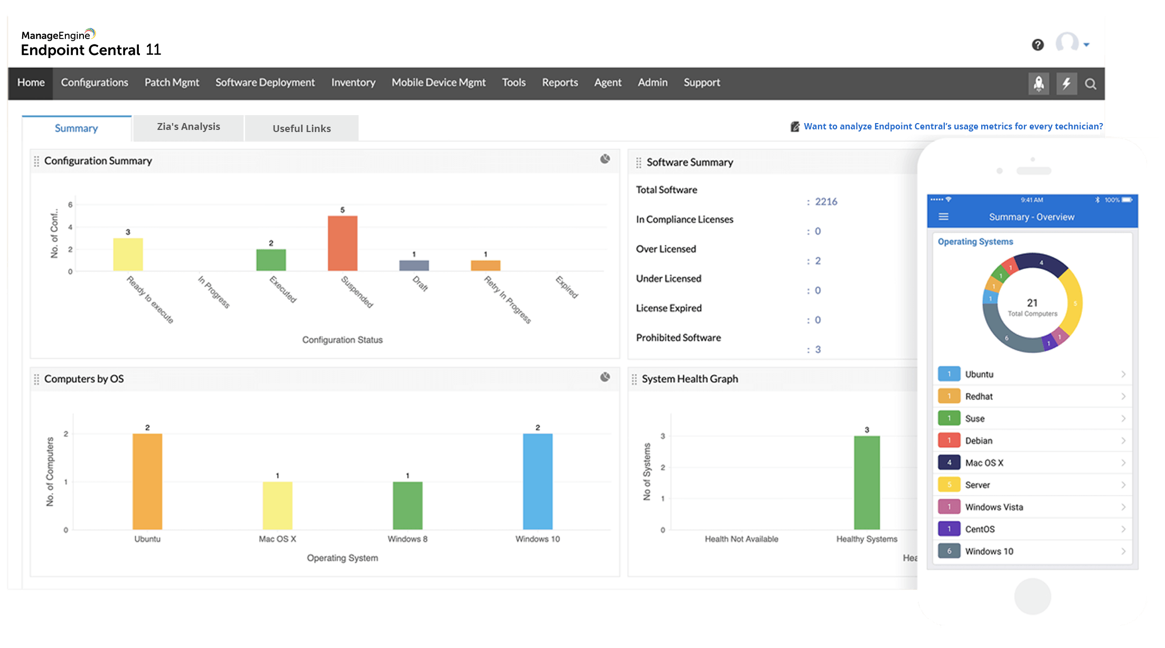Viewport: 1165px width, 648px height.
Task: Click the help question mark icon
Action: [1038, 45]
